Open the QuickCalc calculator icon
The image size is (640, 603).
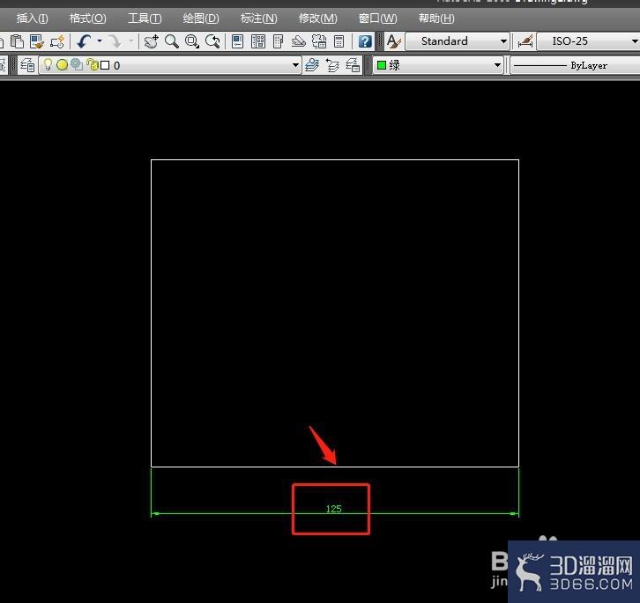click(339, 41)
